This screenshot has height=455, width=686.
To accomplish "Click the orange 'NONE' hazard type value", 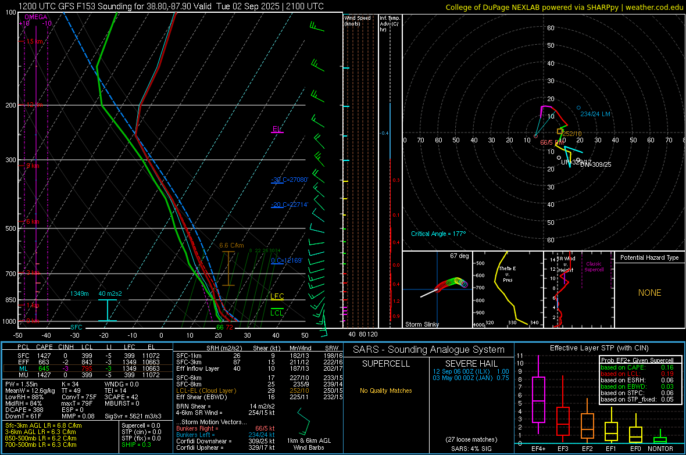I will (649, 293).
